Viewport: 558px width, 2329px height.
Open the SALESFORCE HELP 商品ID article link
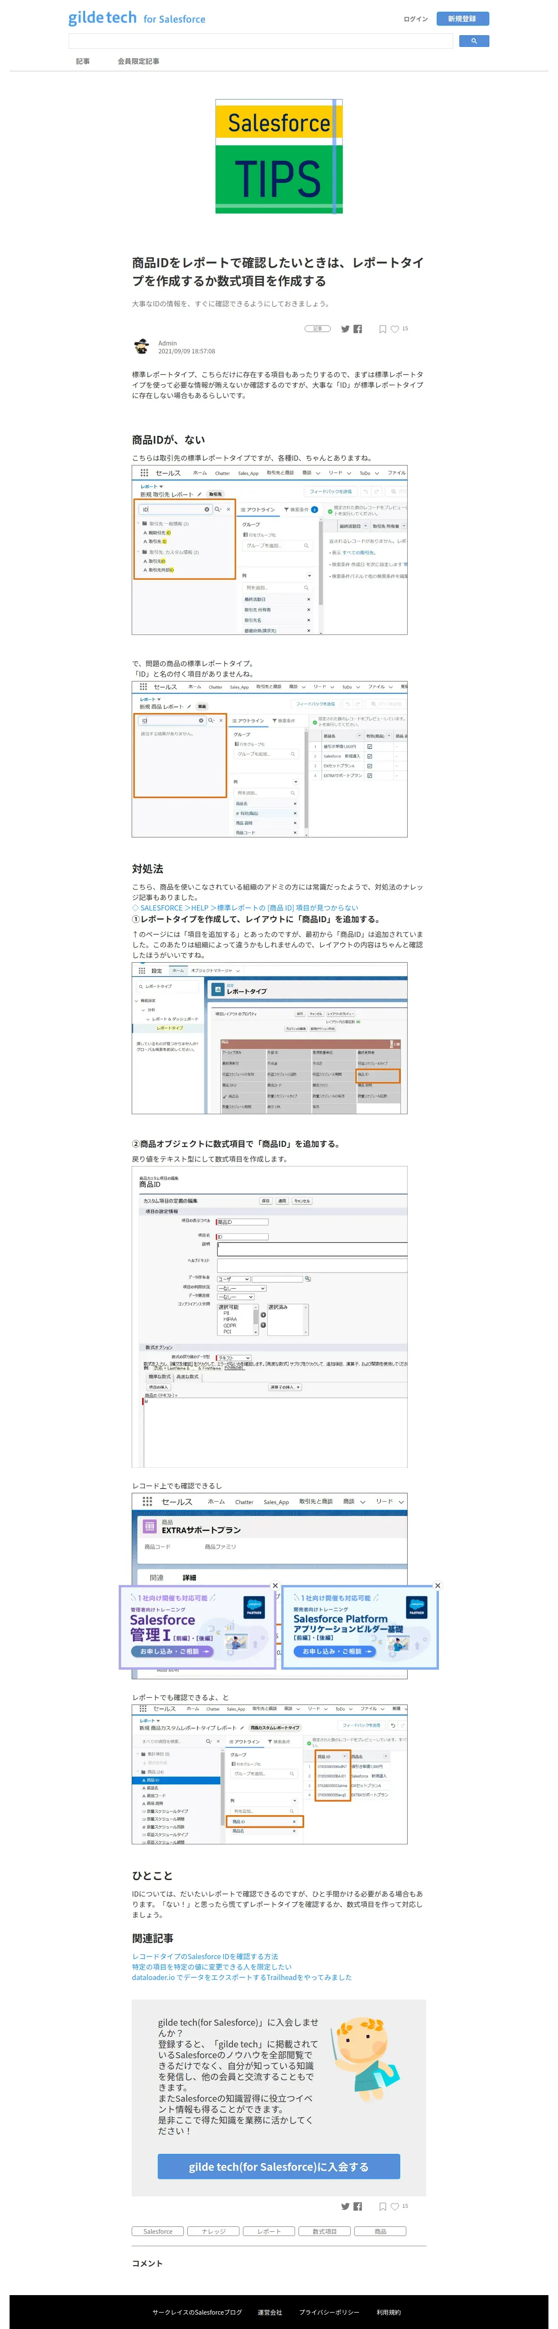(245, 908)
